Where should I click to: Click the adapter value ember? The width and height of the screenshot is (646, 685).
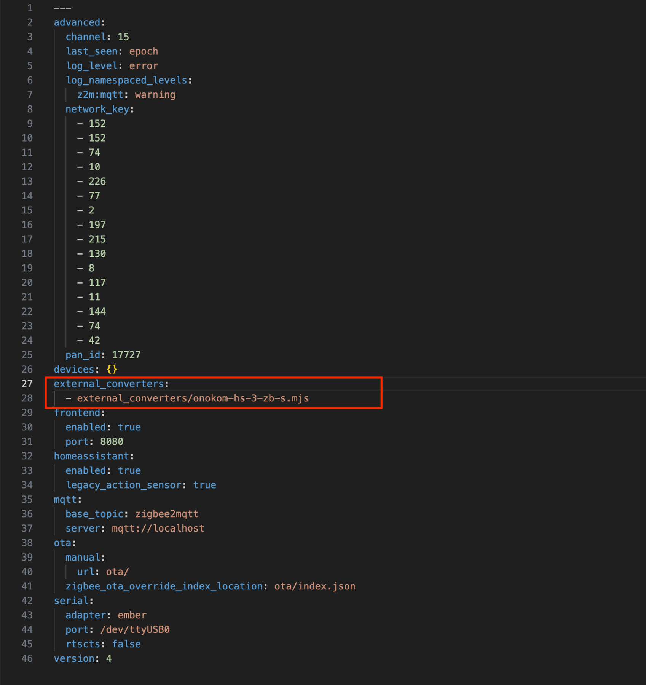click(x=132, y=615)
